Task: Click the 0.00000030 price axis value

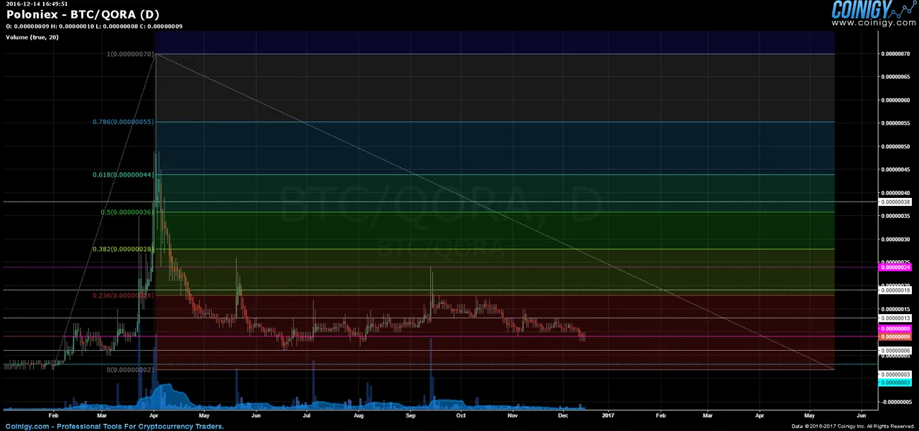Action: click(897, 240)
